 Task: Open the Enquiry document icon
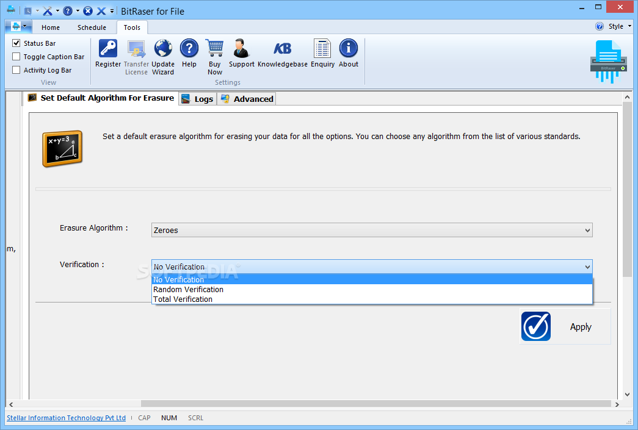[322, 48]
